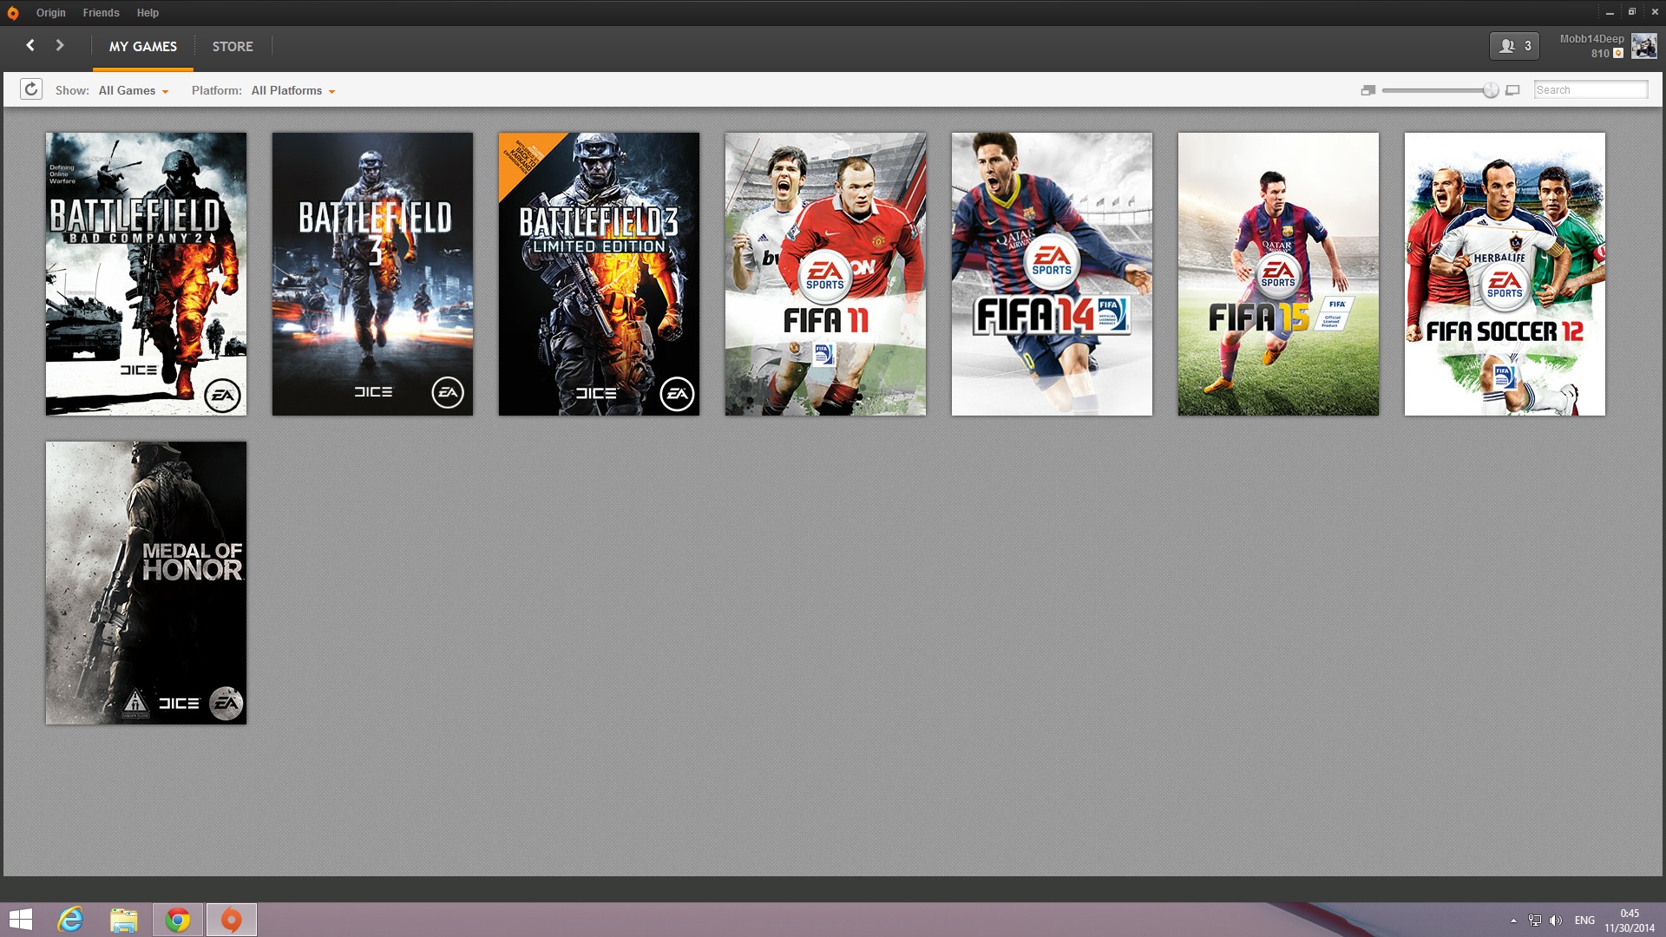This screenshot has width=1666, height=937.
Task: Click the refresh games list icon
Action: coord(31,89)
